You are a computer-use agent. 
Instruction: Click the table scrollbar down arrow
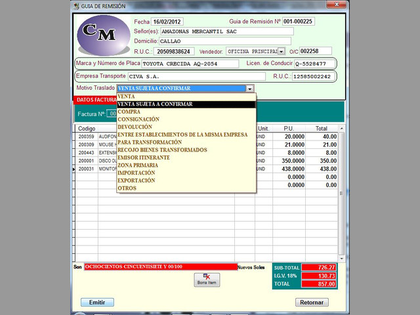click(342, 259)
